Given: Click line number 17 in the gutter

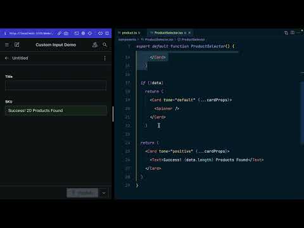Looking at the screenshot, I should pyautogui.click(x=127, y=83).
